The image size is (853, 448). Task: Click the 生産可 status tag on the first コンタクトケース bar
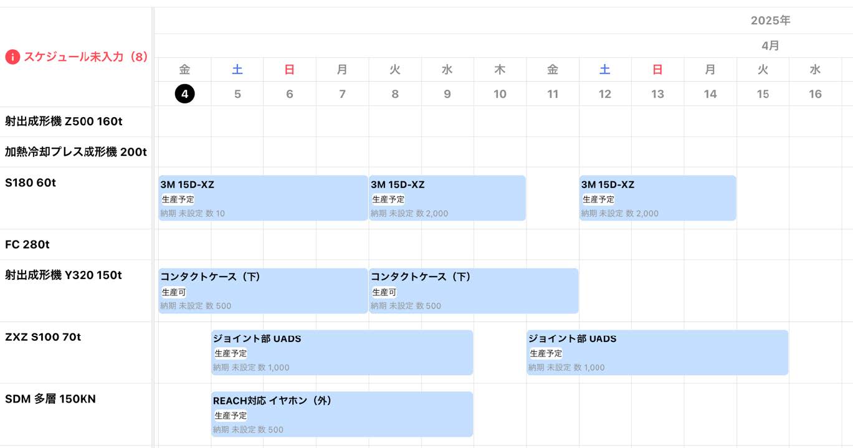tap(174, 292)
